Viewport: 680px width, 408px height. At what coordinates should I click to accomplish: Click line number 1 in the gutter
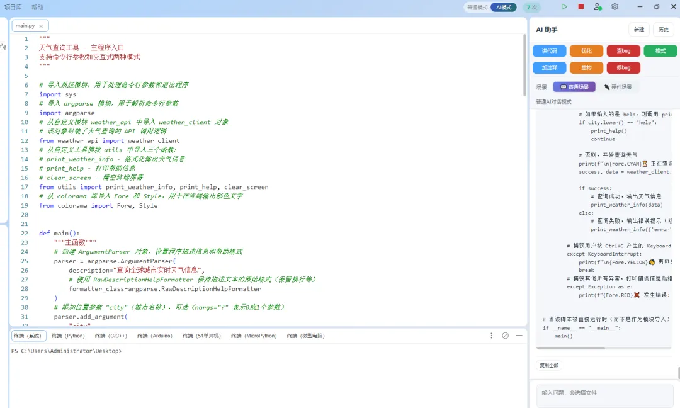(x=26, y=38)
